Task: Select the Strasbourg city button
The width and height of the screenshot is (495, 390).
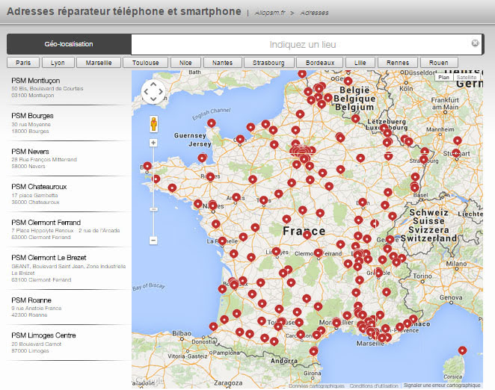Action: point(268,63)
